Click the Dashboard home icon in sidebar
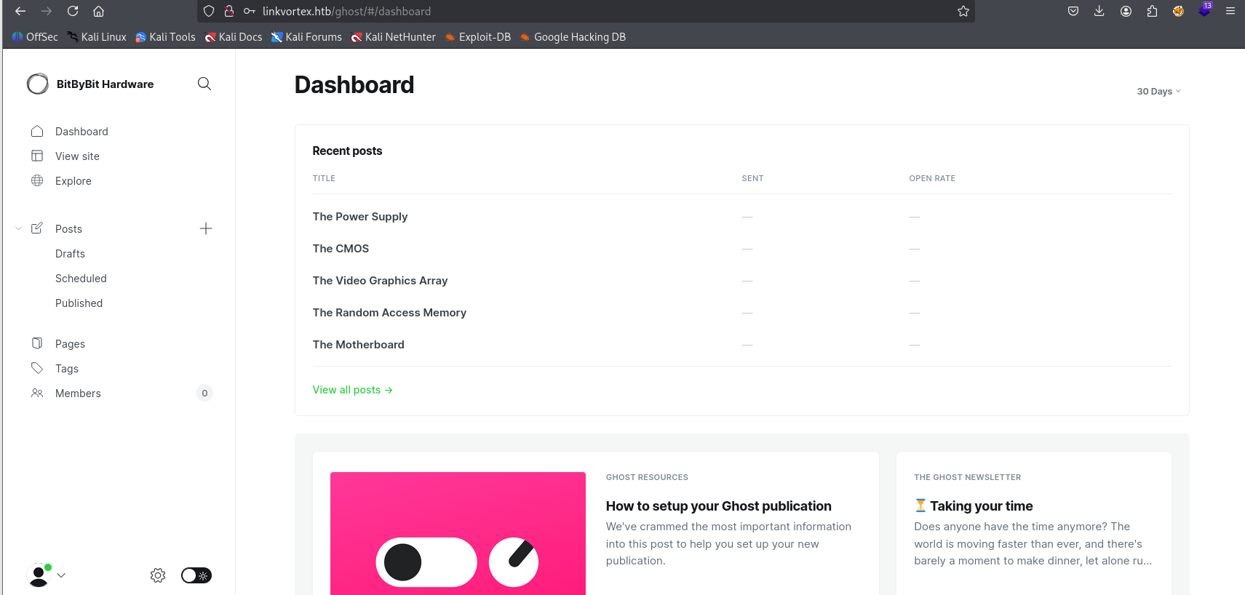This screenshot has width=1245, height=595. [x=37, y=131]
